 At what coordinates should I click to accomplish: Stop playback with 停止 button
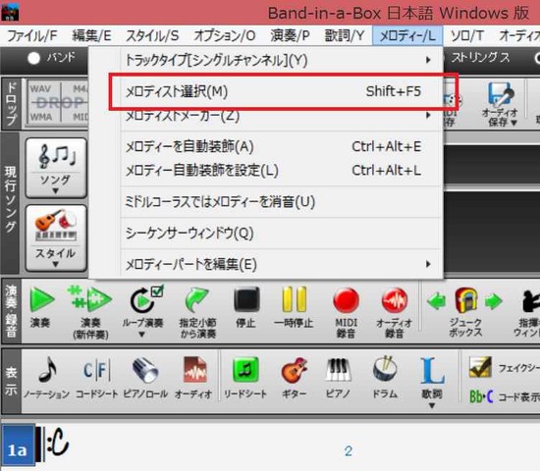[245, 307]
